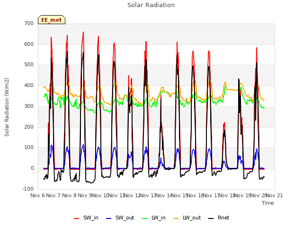Click the Solar Radiation chart title
Screen dimensions: 303x227
click(x=151, y=5)
